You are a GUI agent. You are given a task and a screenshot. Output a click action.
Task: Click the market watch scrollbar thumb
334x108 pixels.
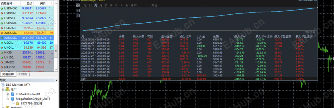point(56,51)
